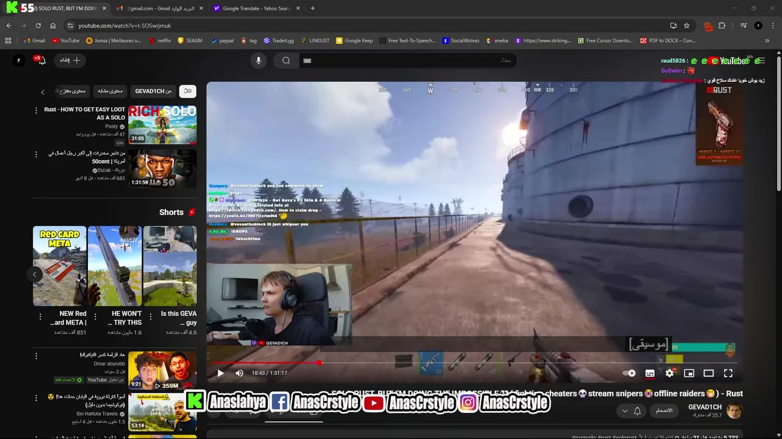Select the 'محتوى مشابه' filter chip
Screen dimensions: 782x439
pos(110,91)
